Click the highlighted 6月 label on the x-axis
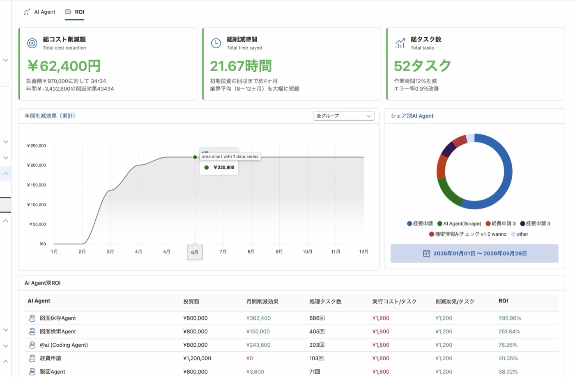 195,252
